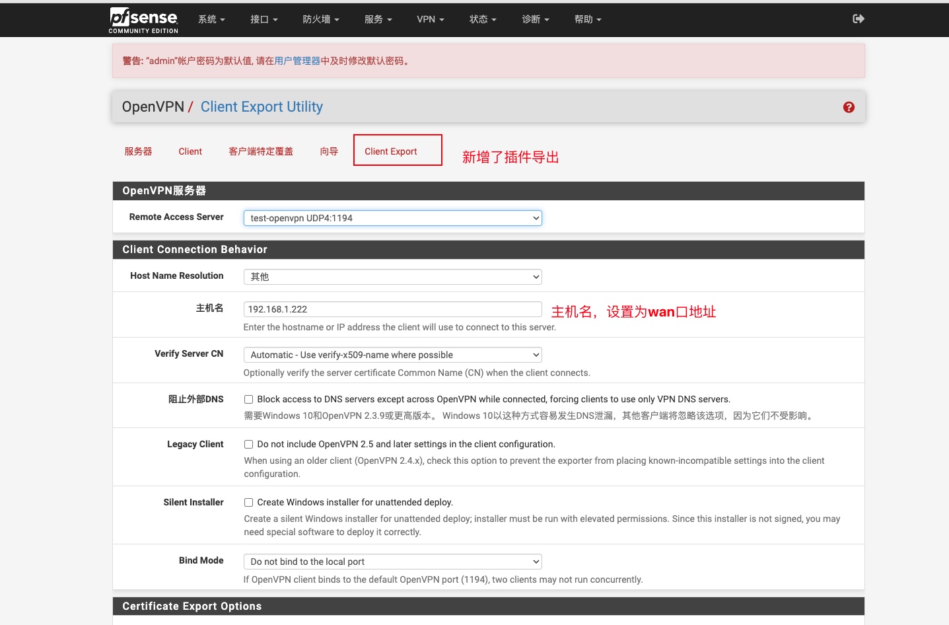Open the Verify Server CN dropdown

393,355
